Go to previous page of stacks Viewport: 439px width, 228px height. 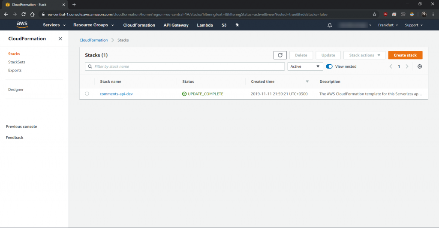click(x=391, y=66)
